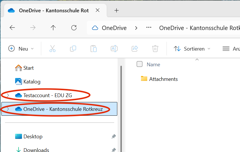This screenshot has width=240, height=152.
Task: Open the Sortieren dropdown
Action: coord(192,49)
